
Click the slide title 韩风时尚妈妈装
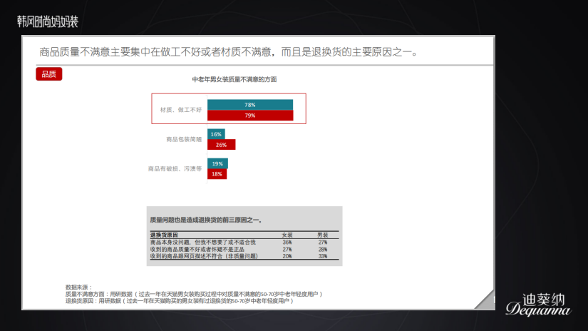[48, 21]
